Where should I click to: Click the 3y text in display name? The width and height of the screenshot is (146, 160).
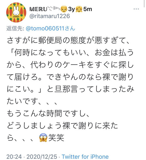[x=72, y=9]
